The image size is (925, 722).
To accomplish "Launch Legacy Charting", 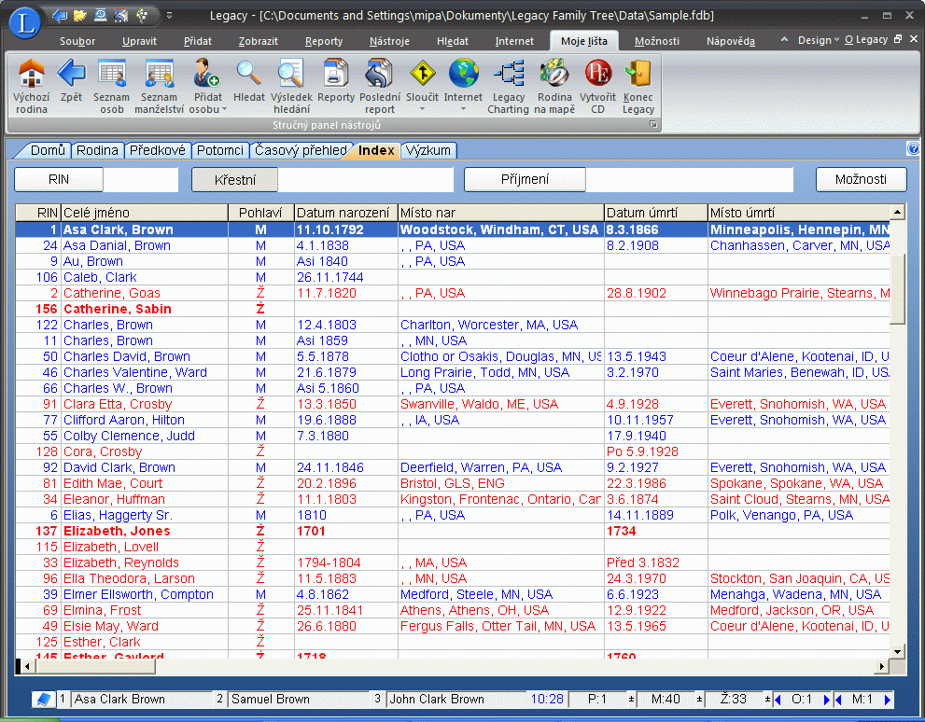I will (x=509, y=86).
